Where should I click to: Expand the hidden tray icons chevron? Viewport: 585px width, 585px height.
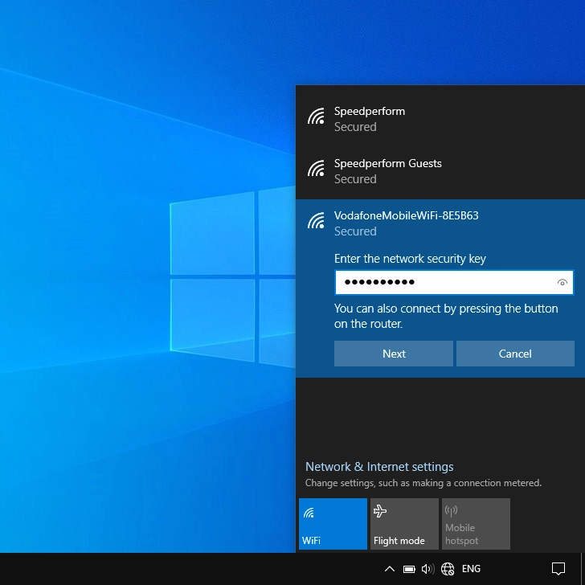click(x=390, y=569)
